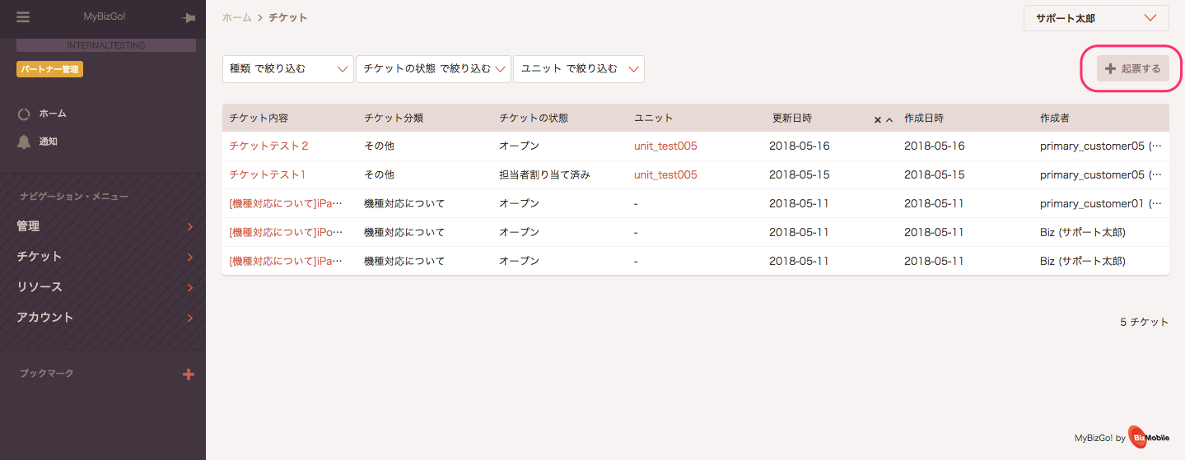The height and width of the screenshot is (460, 1185).
Task: Select the home circle icon
Action: 24,114
